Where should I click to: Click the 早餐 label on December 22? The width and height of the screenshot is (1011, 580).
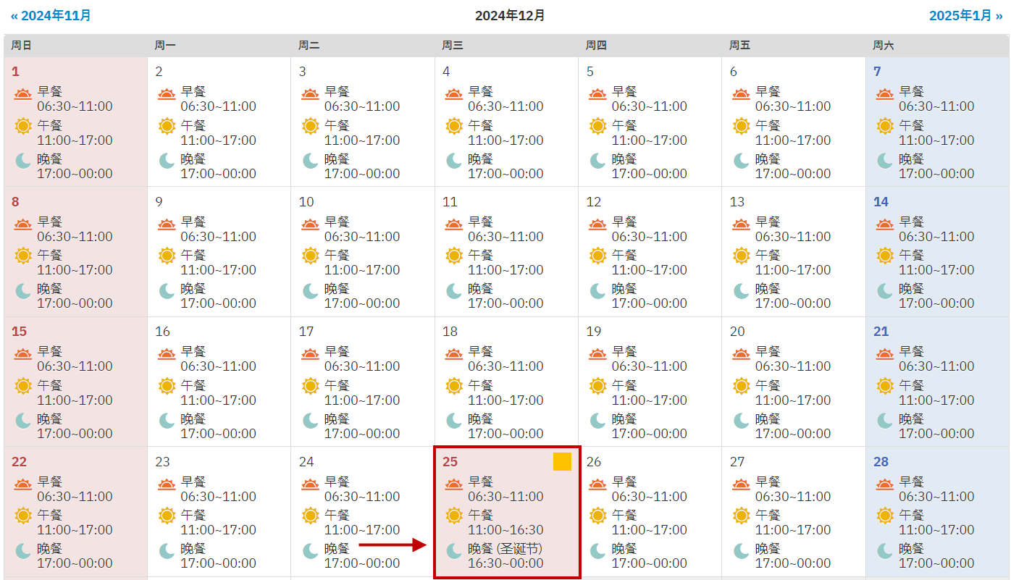click(x=50, y=482)
